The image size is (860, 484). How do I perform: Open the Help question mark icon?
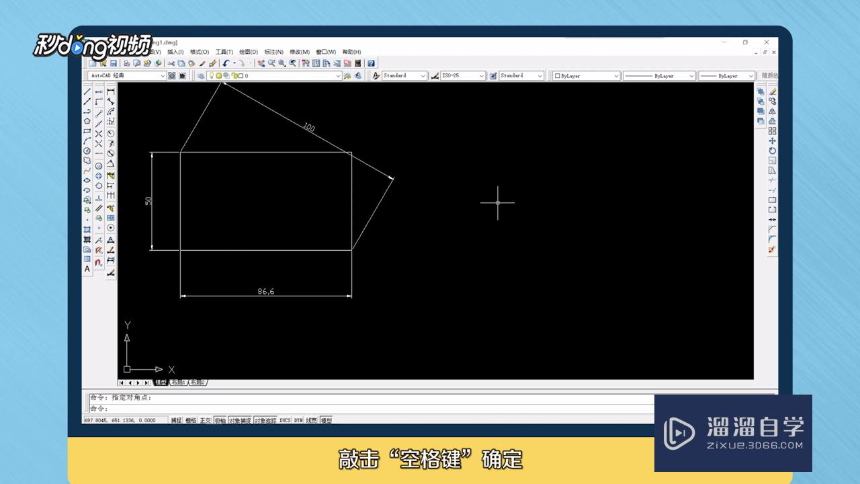point(371,63)
